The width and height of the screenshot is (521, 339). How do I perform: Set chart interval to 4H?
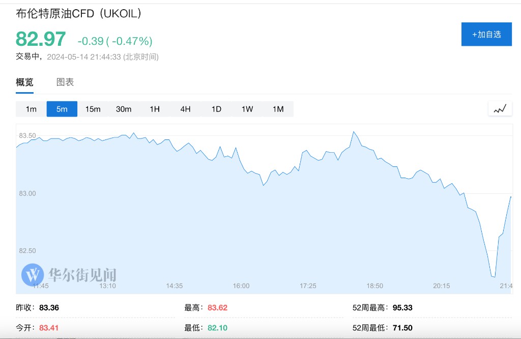(185, 109)
